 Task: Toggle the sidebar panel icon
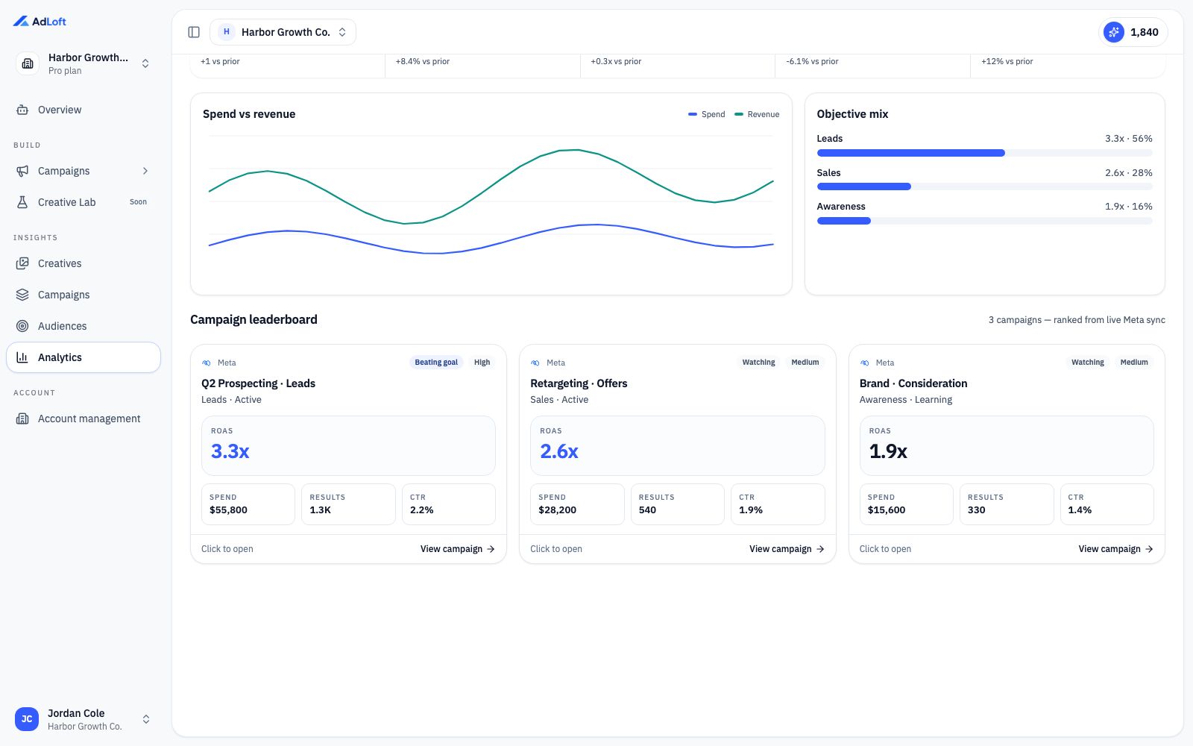point(194,32)
